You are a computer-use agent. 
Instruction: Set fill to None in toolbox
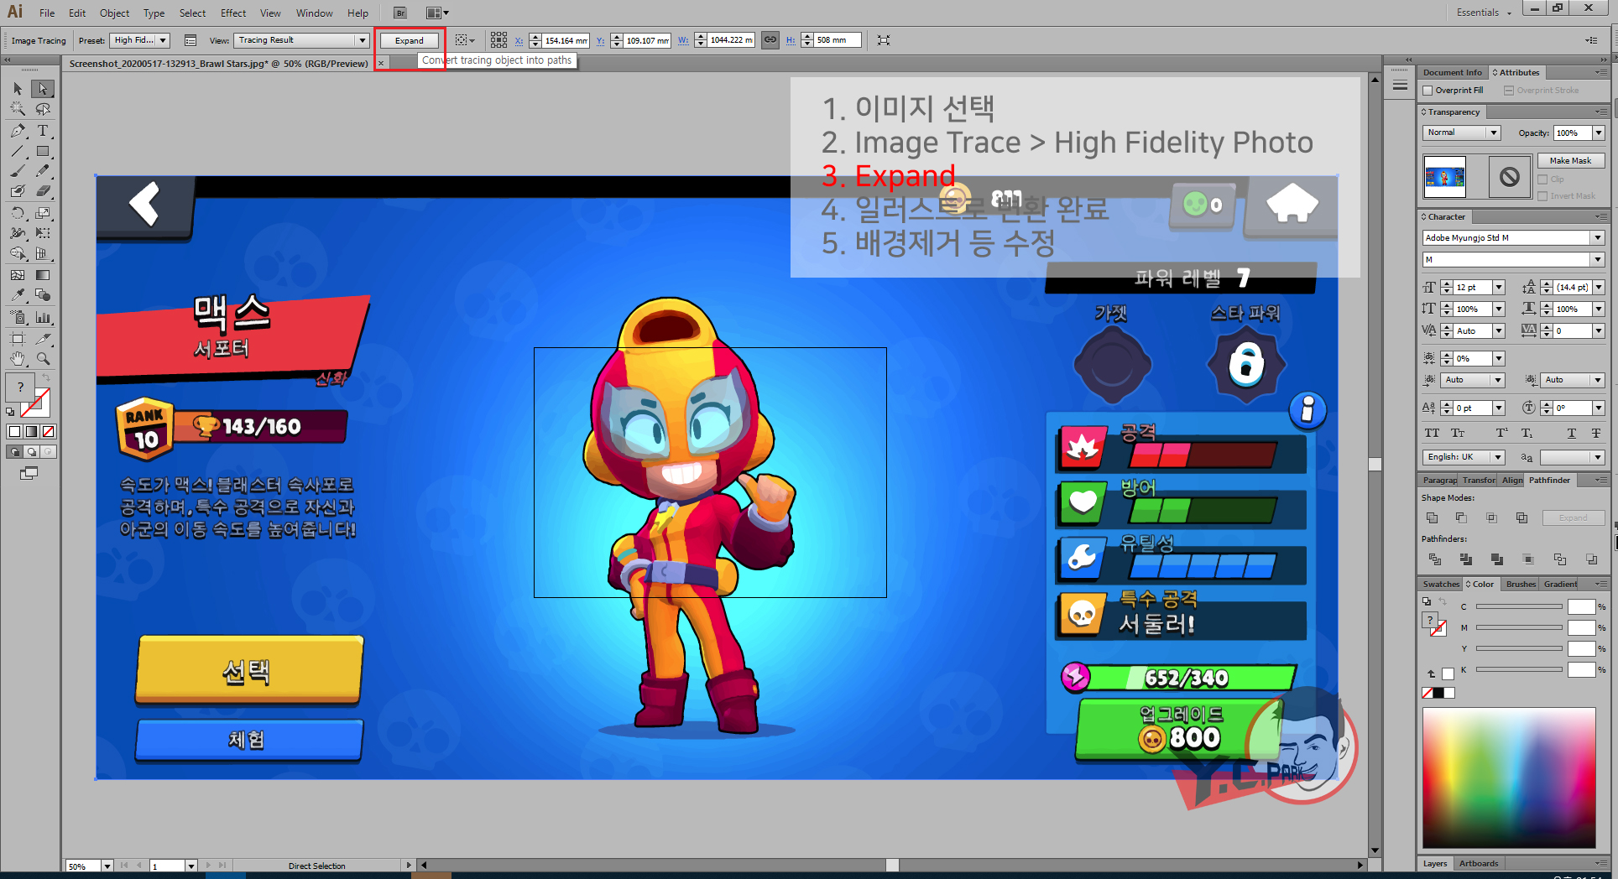pyautogui.click(x=49, y=432)
